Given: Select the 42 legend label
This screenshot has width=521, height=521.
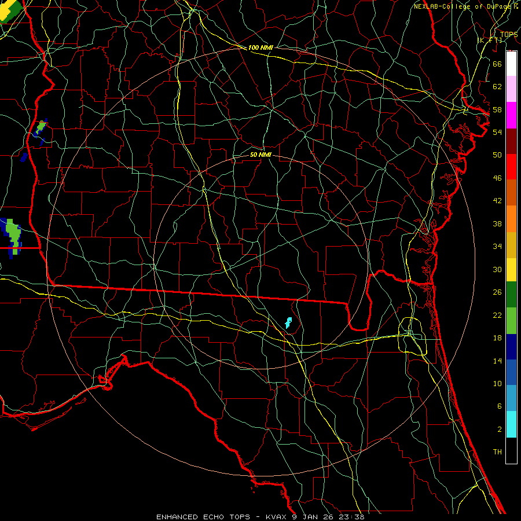Looking at the screenshot, I should pos(497,200).
